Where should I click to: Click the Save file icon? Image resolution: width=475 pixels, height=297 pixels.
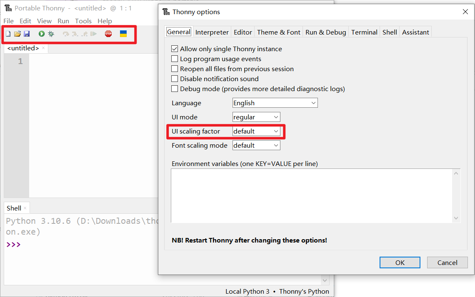[27, 34]
